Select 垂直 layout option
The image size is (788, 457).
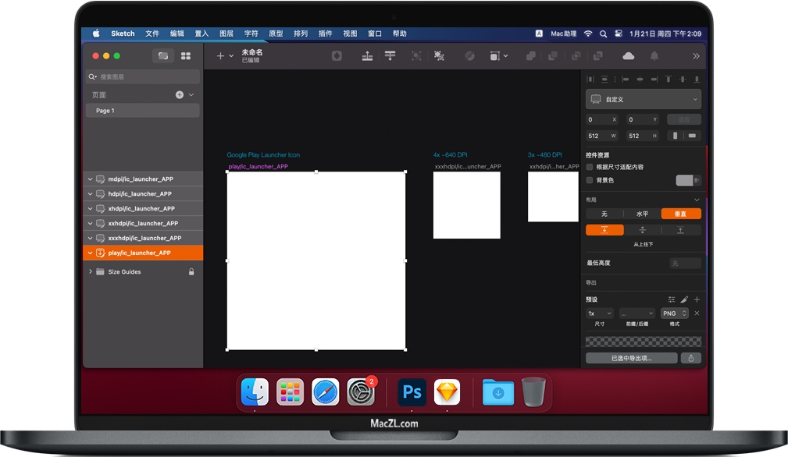[x=681, y=214]
